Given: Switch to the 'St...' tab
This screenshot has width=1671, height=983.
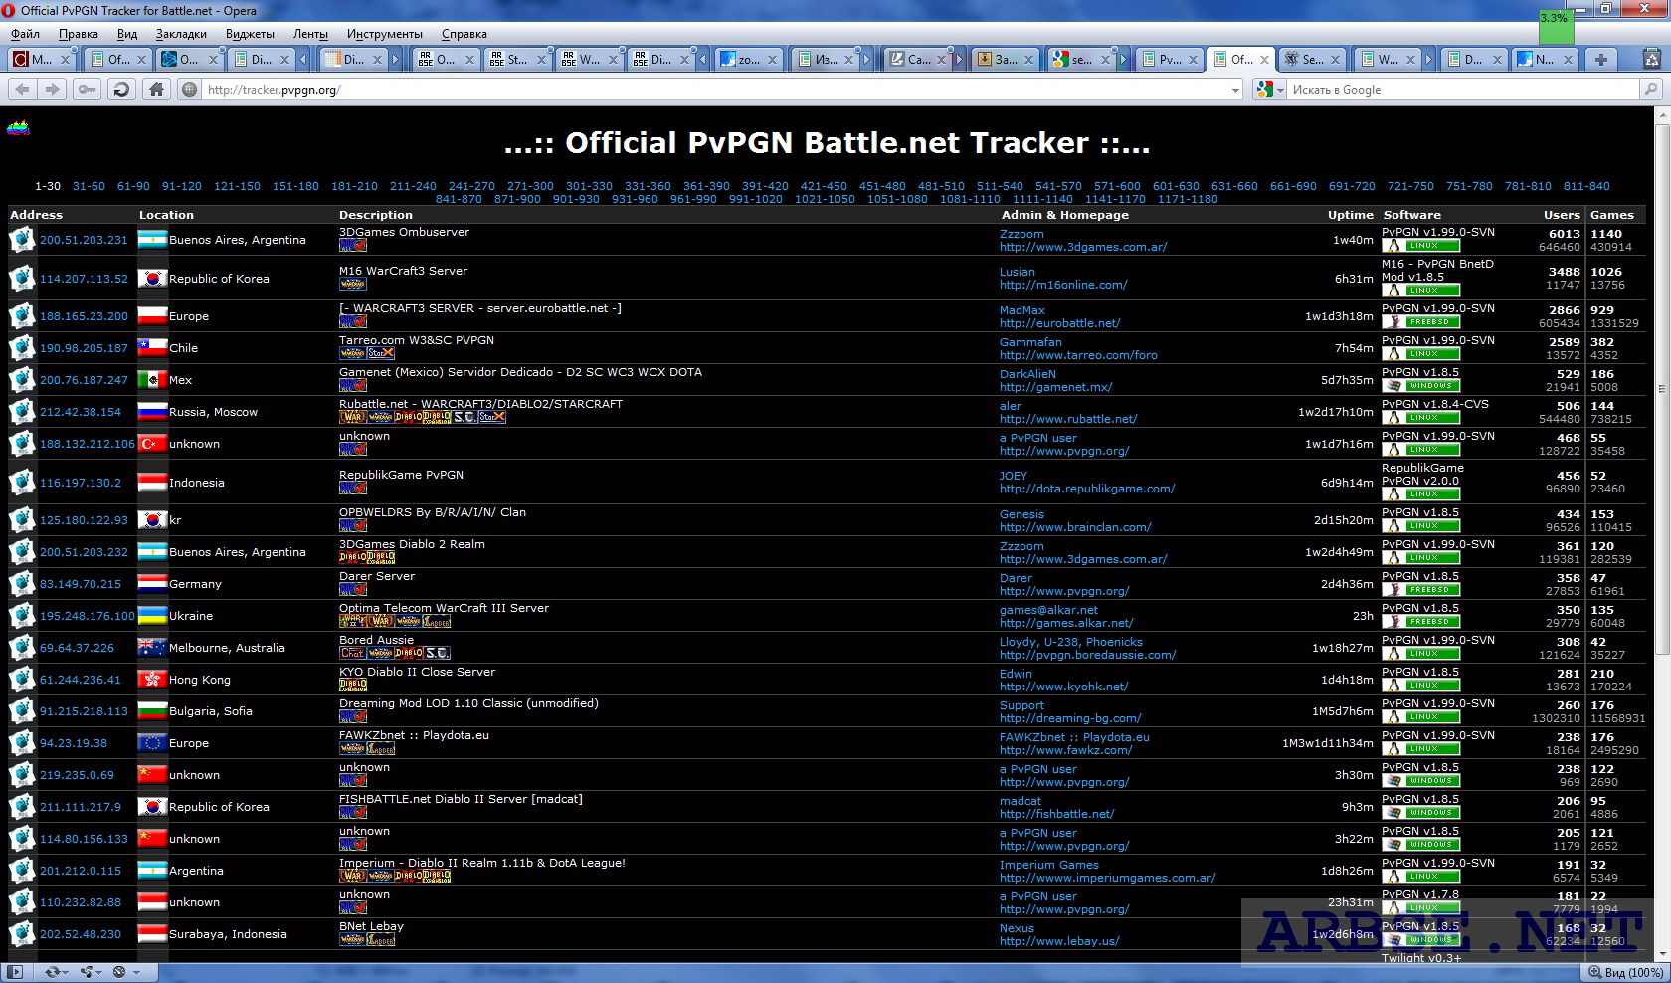Looking at the screenshot, I should click(517, 60).
